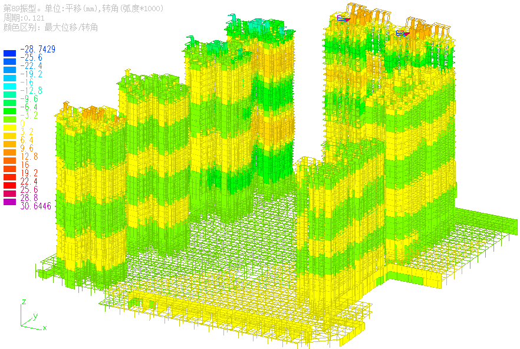The width and height of the screenshot is (520, 349).
Task: Select the red swatch between 22.4 and 25.6
Action: (9, 185)
